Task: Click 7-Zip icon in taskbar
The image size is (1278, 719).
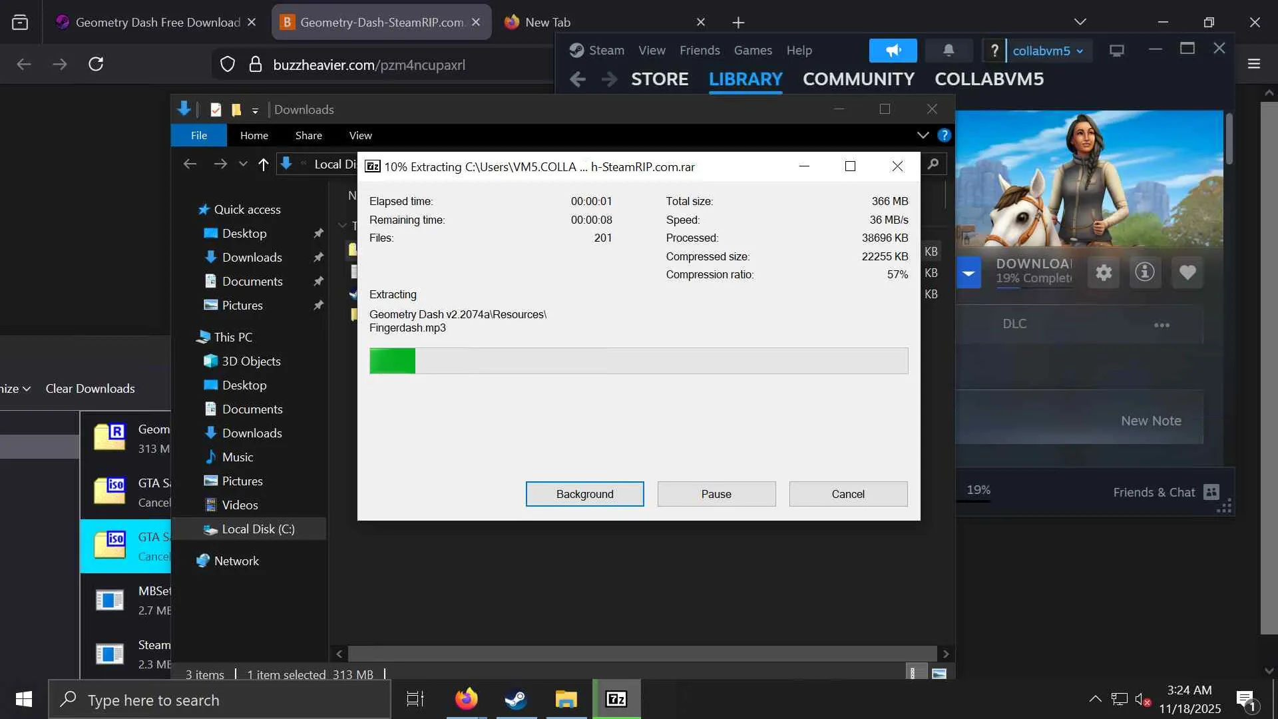Action: [x=616, y=699]
